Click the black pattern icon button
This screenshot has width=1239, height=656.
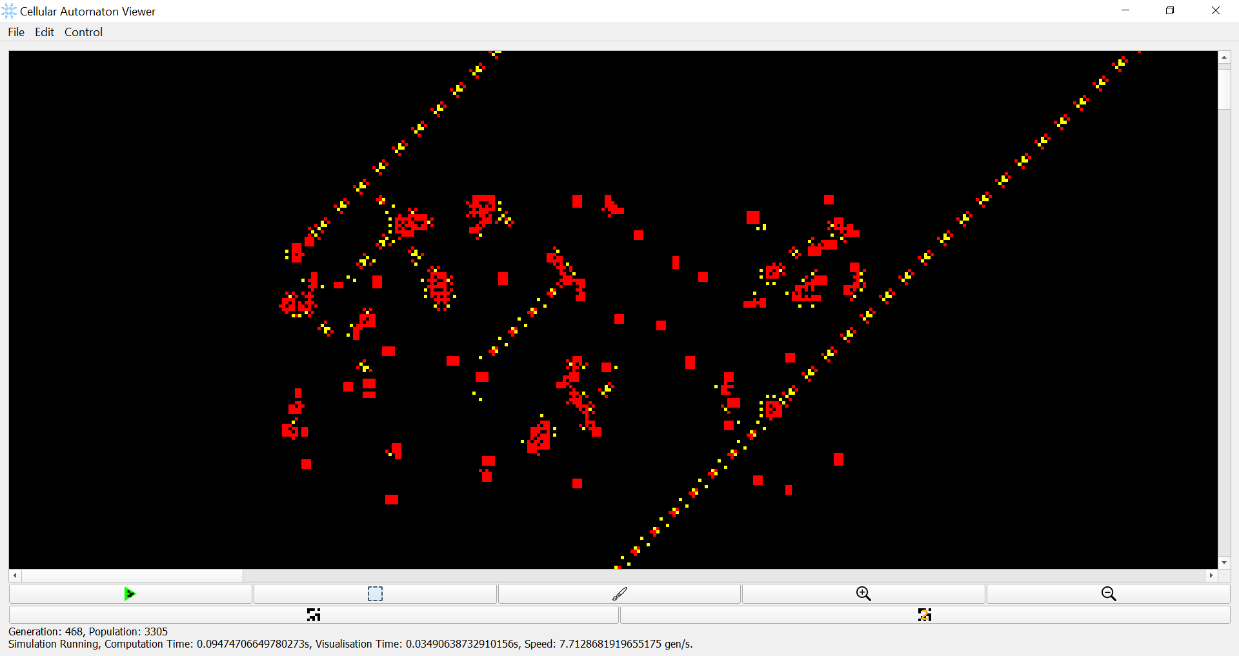[x=314, y=615]
